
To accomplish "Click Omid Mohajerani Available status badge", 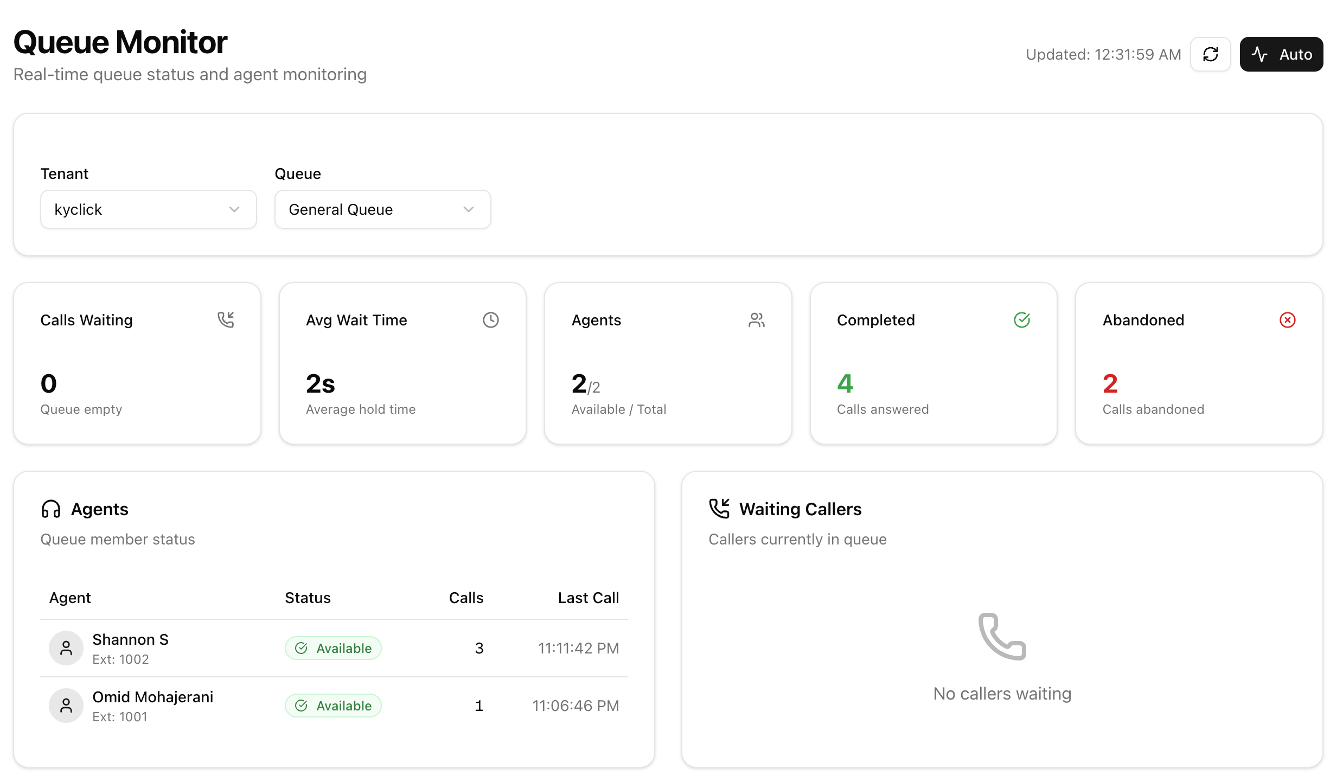I will pos(333,706).
